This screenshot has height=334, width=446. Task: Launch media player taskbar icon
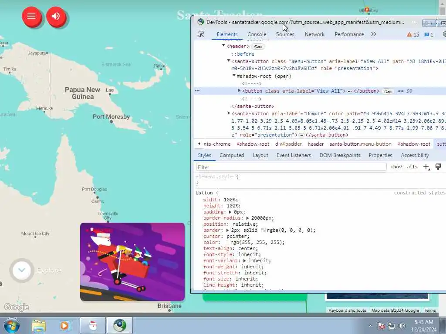[64, 325]
